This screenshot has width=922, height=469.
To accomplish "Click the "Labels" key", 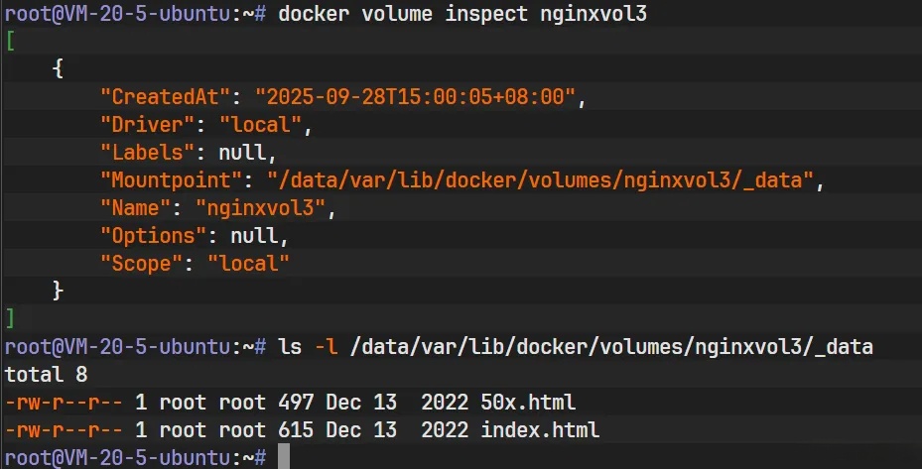I will point(148,153).
